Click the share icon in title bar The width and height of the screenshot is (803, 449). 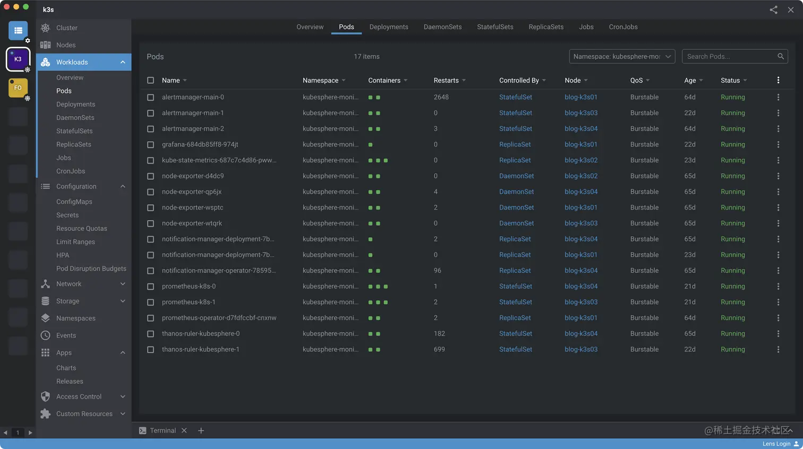coord(773,10)
